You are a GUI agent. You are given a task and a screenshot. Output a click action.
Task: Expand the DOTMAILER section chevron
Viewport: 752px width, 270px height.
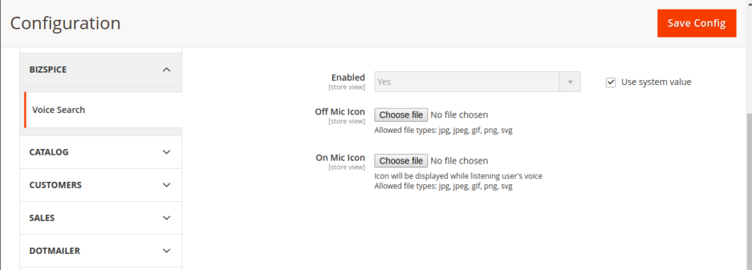167,251
